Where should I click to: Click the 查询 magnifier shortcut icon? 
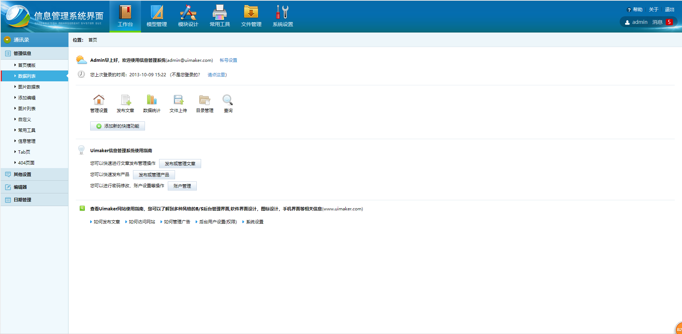[228, 99]
